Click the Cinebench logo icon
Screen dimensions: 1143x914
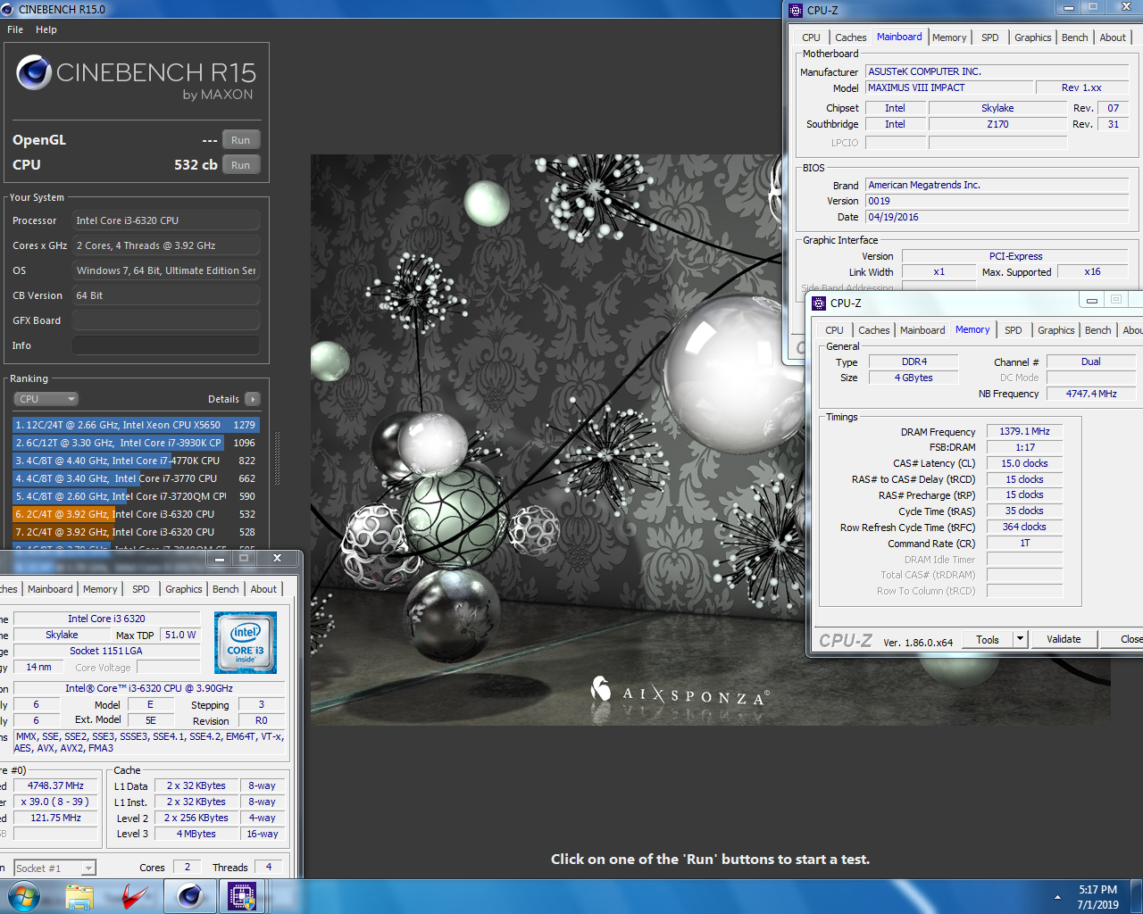(34, 72)
